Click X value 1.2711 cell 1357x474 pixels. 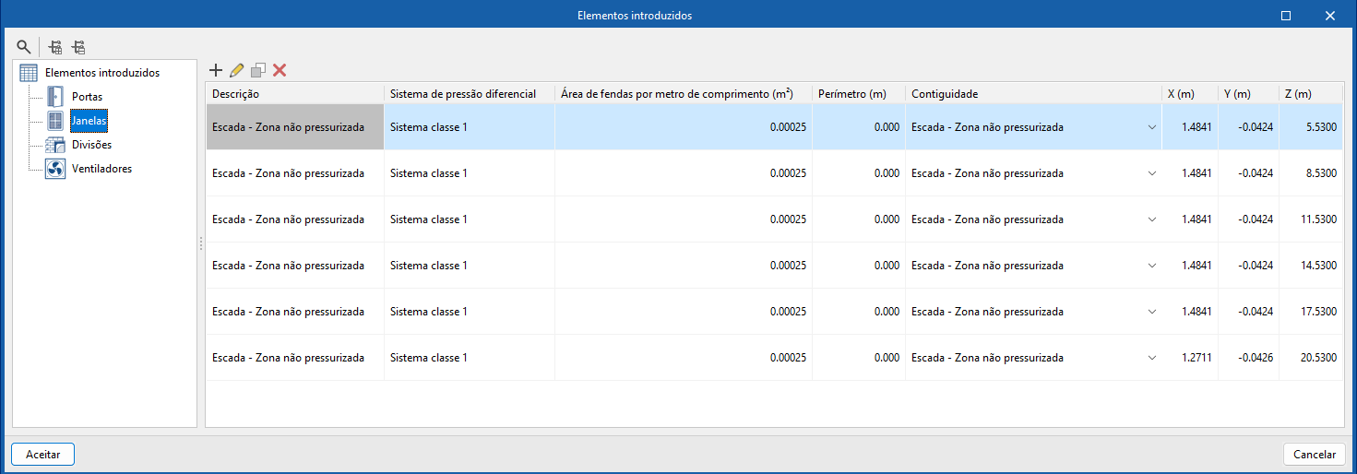1190,358
